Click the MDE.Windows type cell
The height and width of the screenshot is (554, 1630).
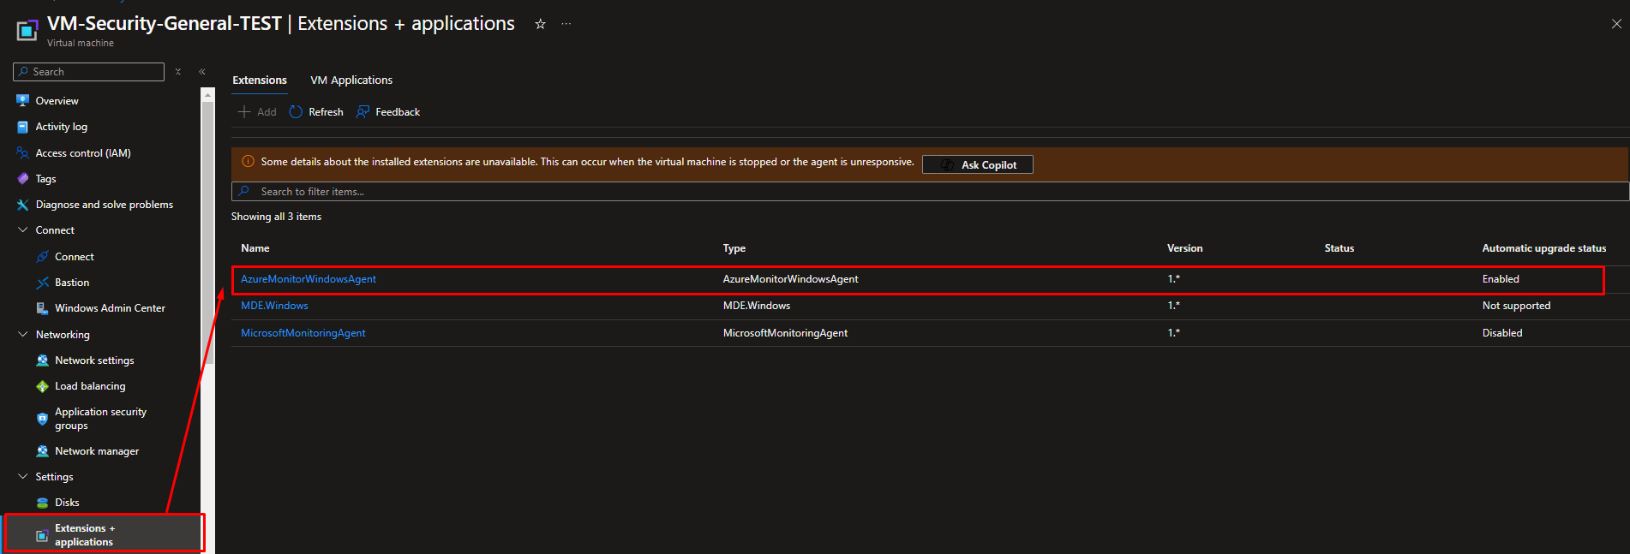pos(757,306)
